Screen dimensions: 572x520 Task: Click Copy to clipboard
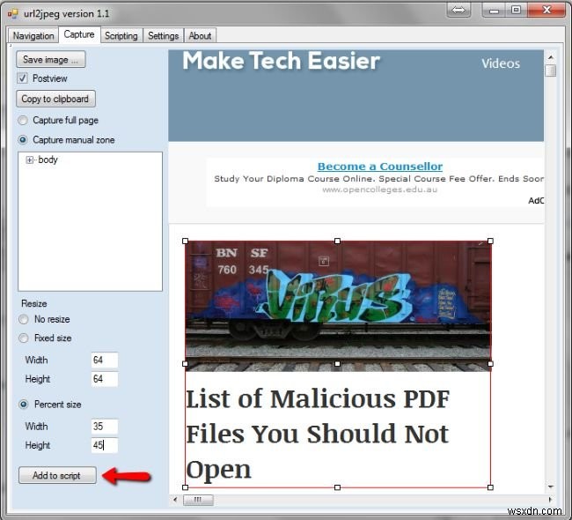55,99
